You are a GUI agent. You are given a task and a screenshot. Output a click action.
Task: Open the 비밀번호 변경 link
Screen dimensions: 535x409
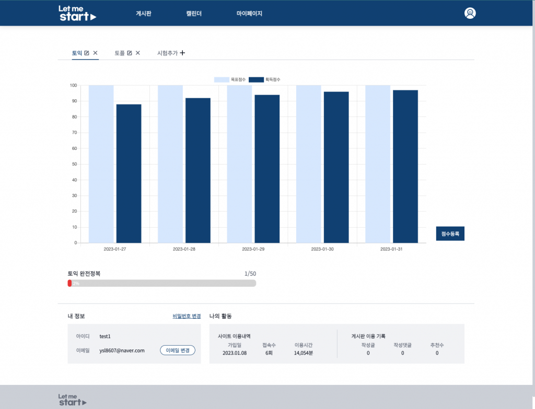click(x=187, y=317)
